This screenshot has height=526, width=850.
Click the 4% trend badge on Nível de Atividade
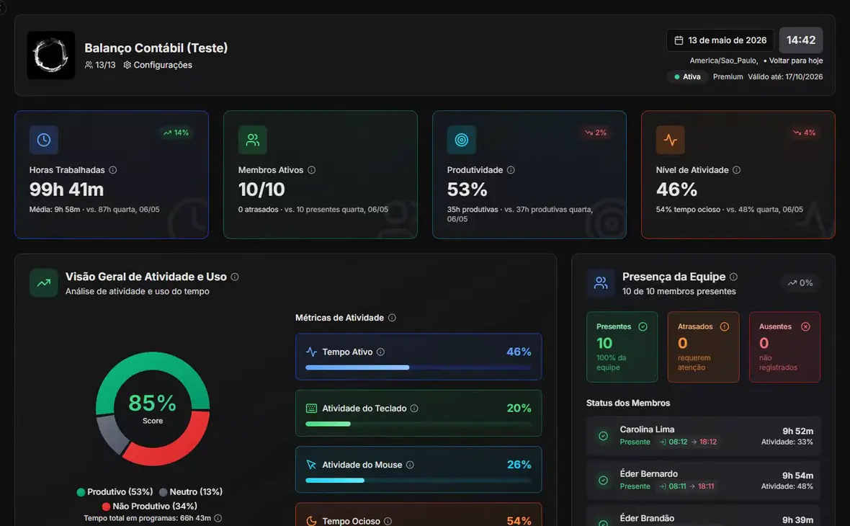[804, 133]
